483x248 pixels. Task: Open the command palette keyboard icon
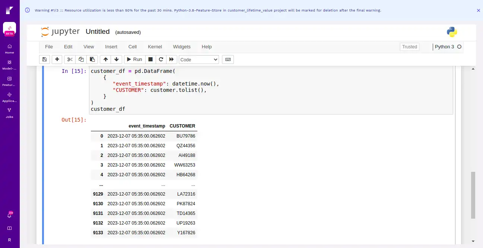coord(228,59)
